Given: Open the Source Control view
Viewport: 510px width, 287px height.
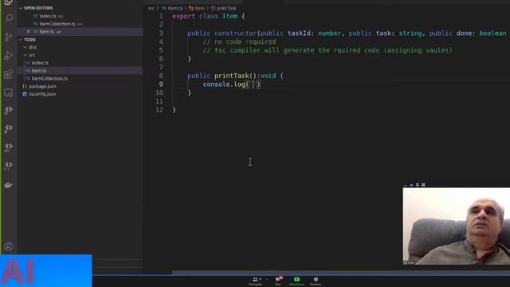Looking at the screenshot, I should point(9,37).
